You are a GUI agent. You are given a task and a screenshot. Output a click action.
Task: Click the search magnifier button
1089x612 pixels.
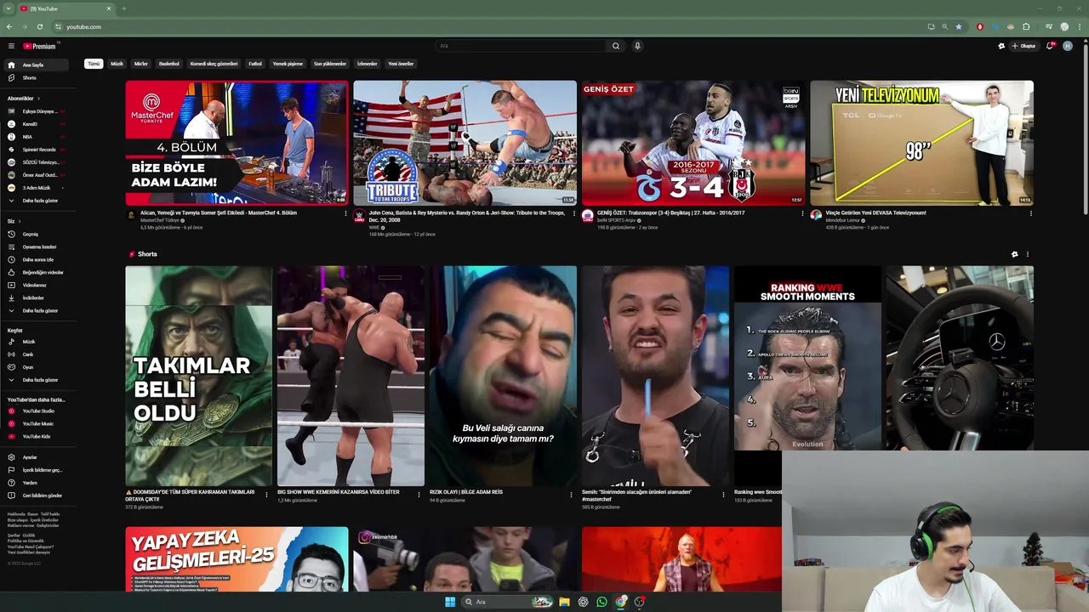(x=616, y=46)
